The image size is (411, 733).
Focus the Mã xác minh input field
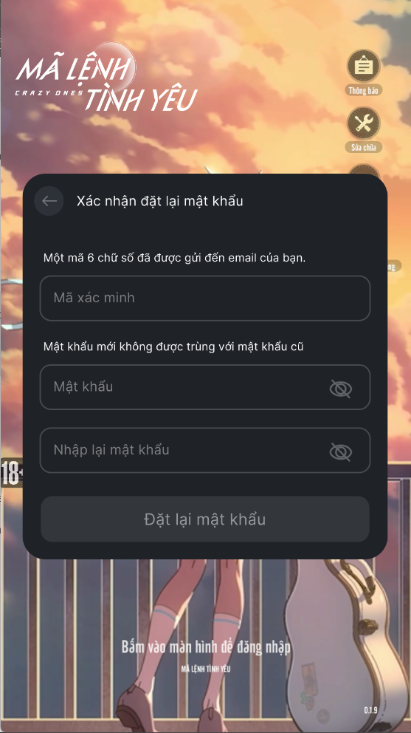pos(205,299)
